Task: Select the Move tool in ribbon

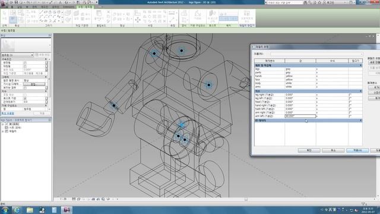Action: [x=138, y=20]
